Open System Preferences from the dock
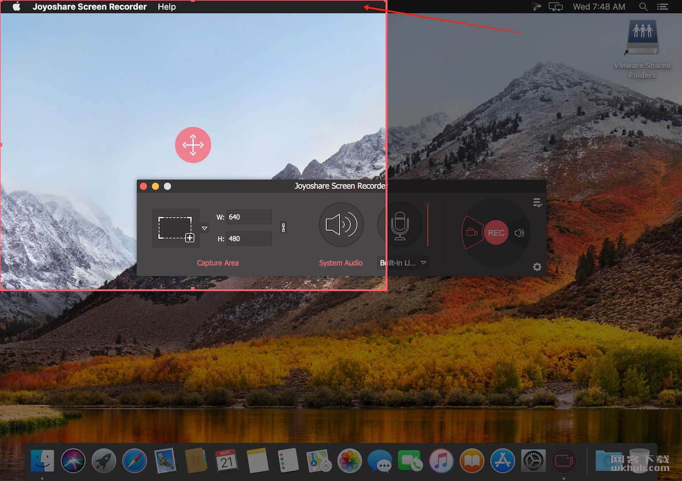Screen dimensions: 682x481 [x=533, y=460]
